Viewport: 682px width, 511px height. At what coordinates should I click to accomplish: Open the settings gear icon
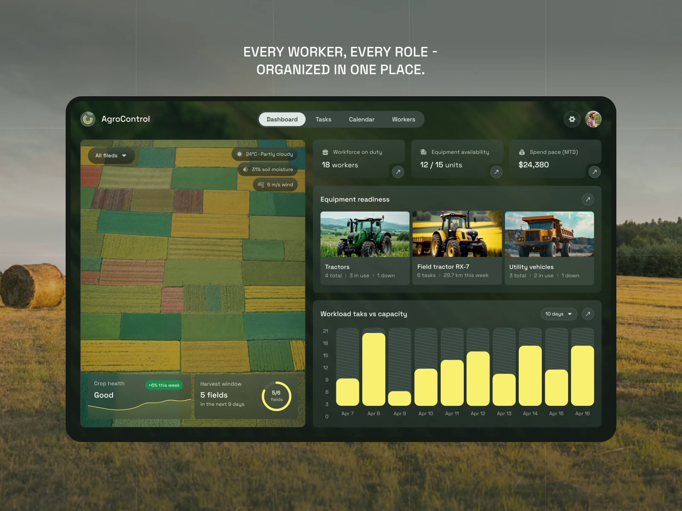[x=572, y=119]
